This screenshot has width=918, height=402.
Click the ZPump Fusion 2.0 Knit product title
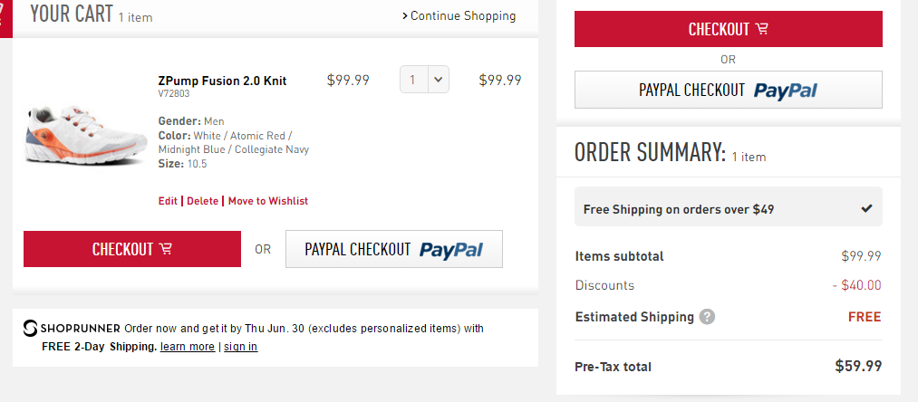point(222,81)
